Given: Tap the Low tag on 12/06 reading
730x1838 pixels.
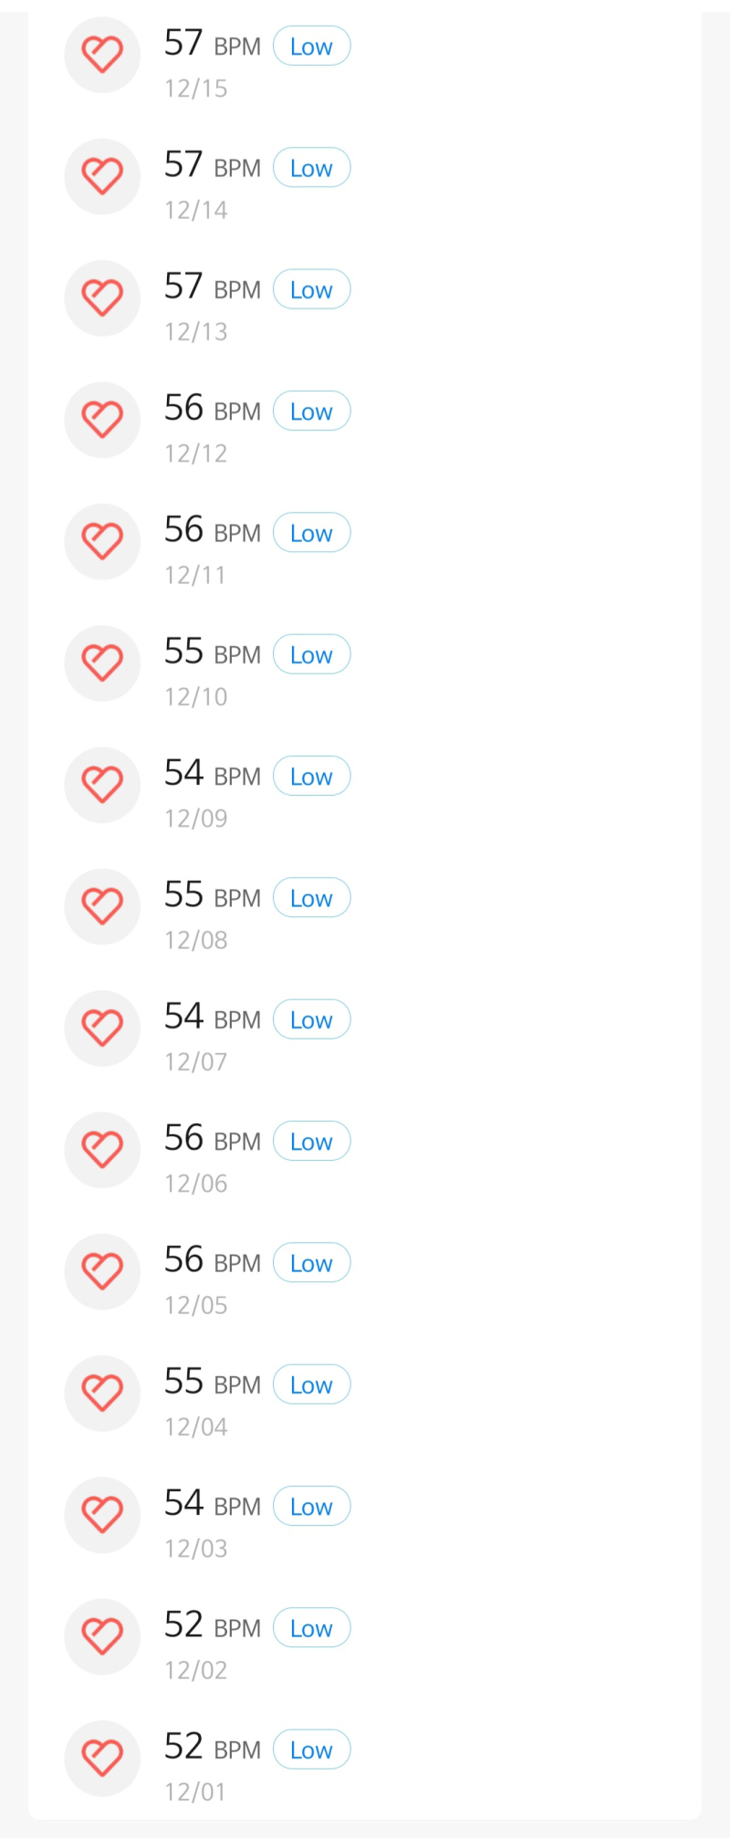Looking at the screenshot, I should point(312,1141).
